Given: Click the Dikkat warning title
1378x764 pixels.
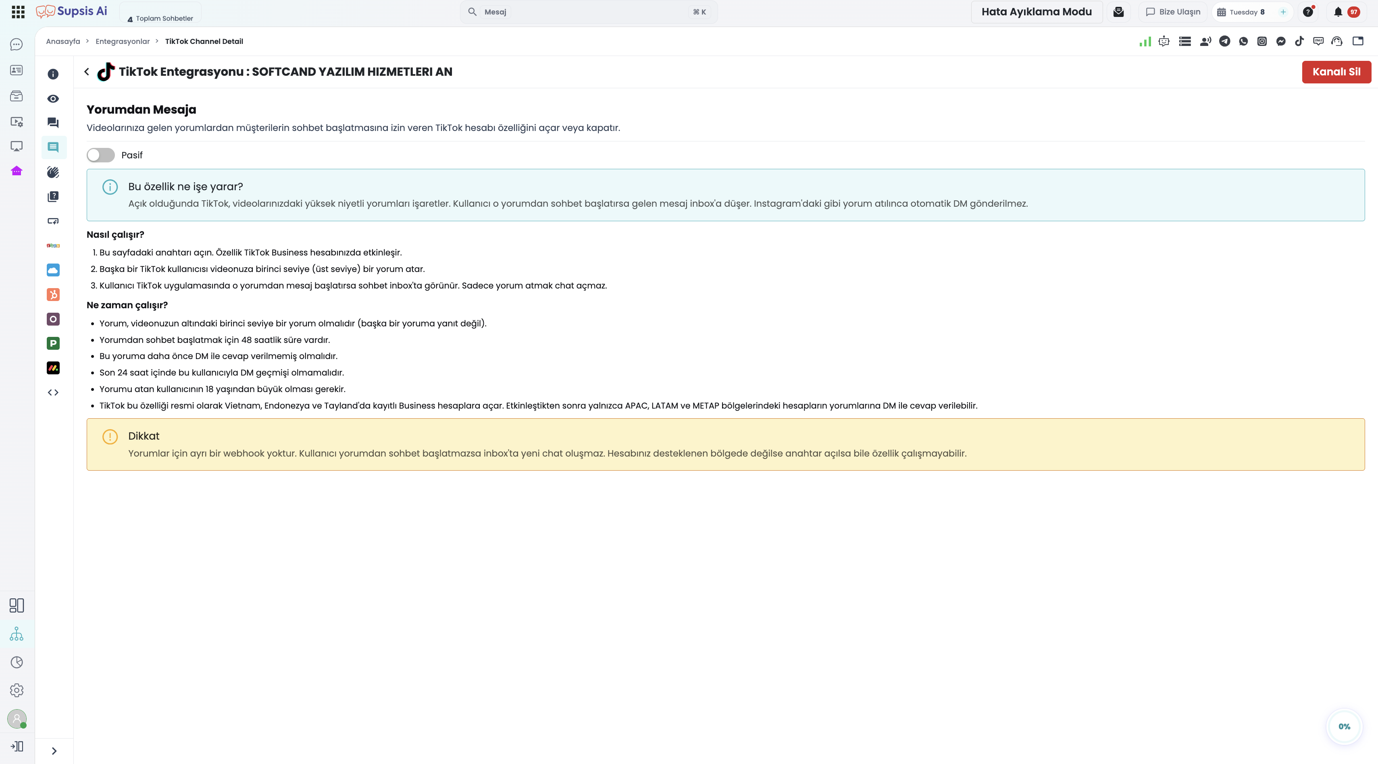Looking at the screenshot, I should click(x=144, y=436).
